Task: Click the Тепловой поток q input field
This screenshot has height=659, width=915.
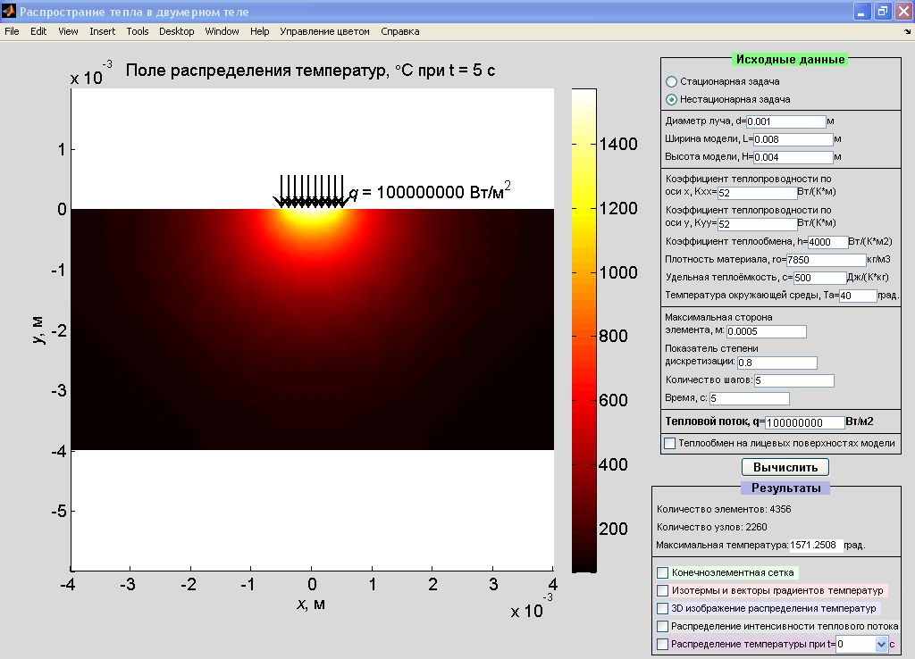Action: 804,422
